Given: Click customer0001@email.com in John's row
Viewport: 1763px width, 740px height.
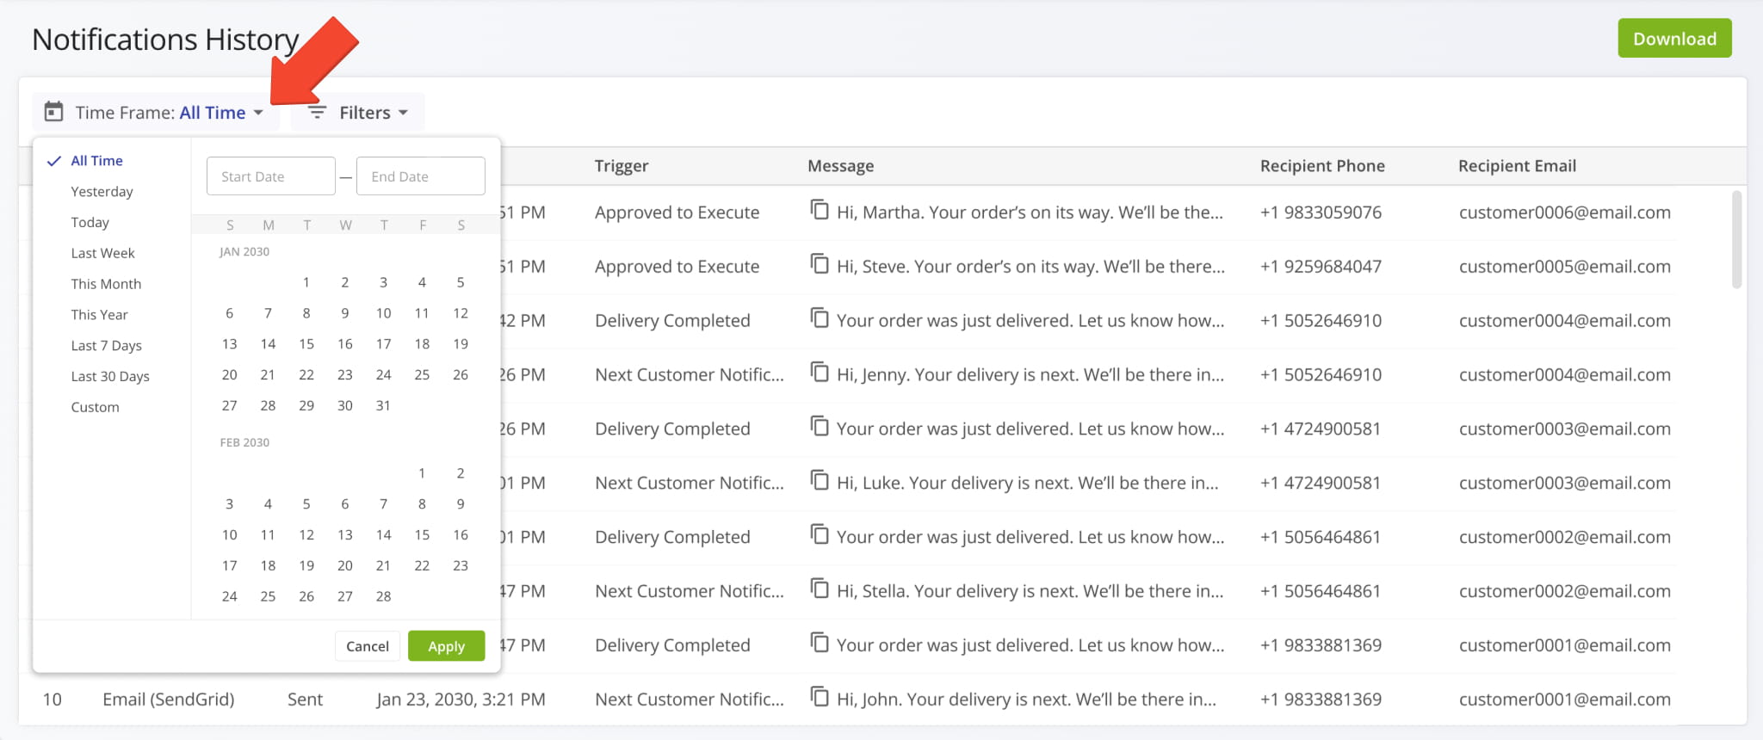Looking at the screenshot, I should (1564, 700).
